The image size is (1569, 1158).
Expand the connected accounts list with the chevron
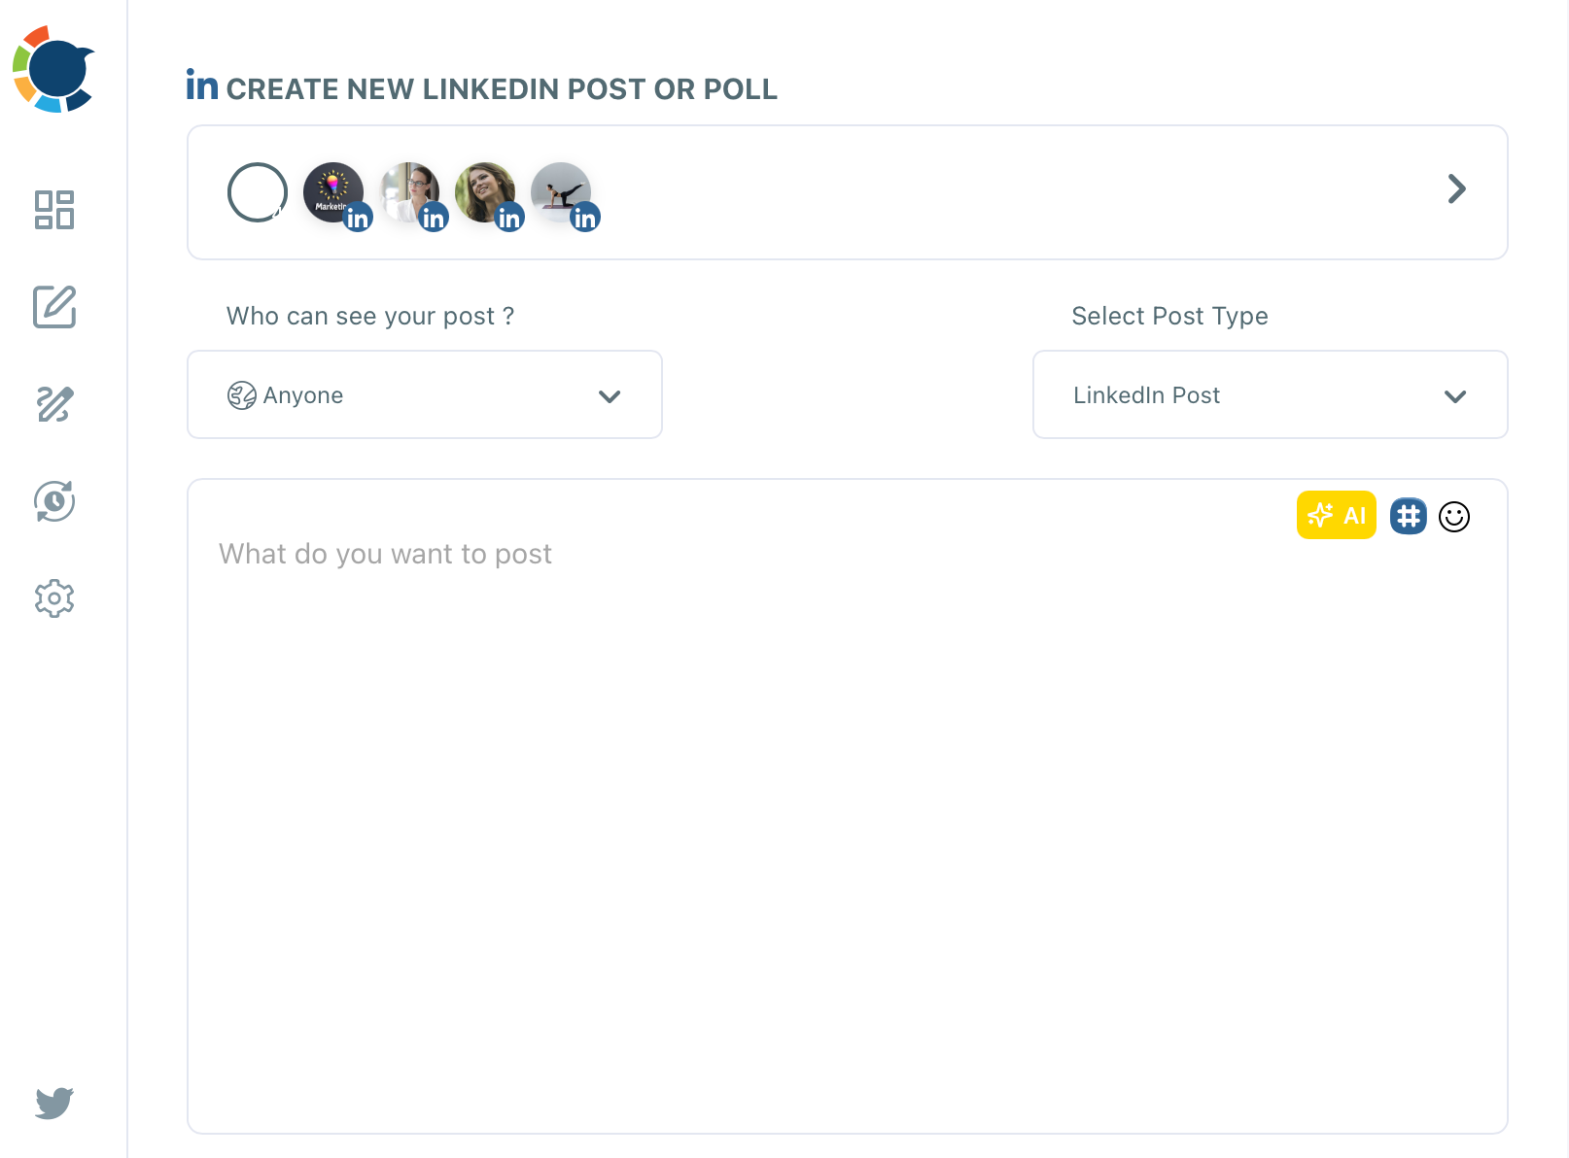pos(1456,189)
